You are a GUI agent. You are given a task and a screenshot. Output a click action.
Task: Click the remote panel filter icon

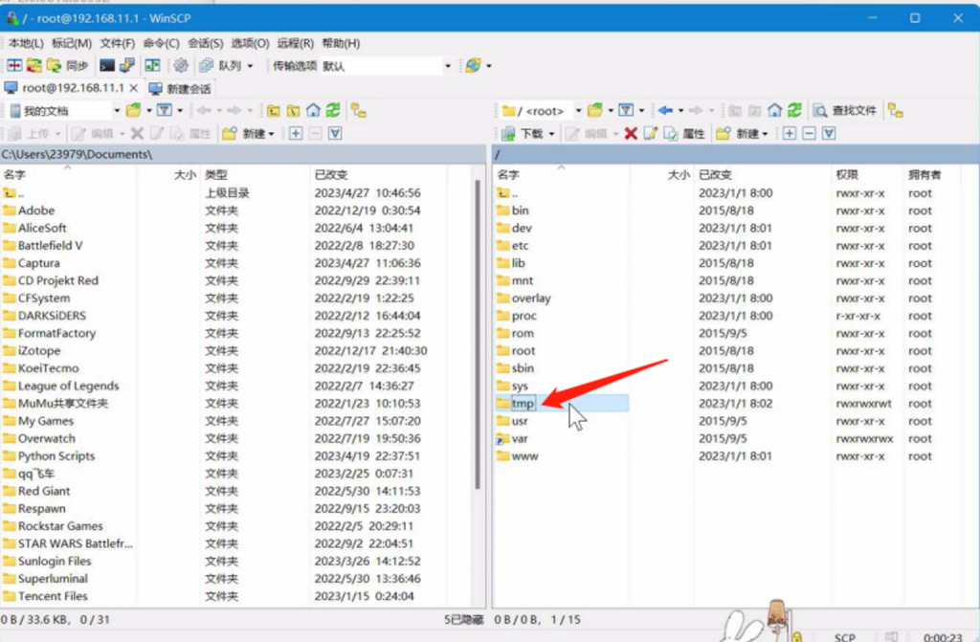point(626,111)
